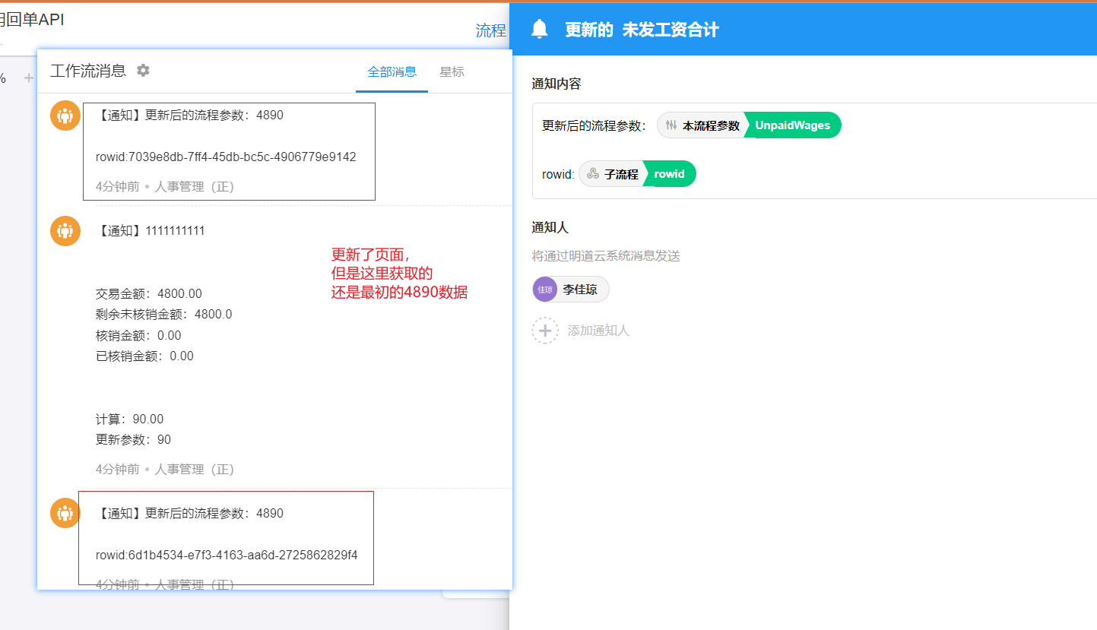The width and height of the screenshot is (1097, 630).
Task: Click 添加通知人 text
Action: tap(598, 331)
